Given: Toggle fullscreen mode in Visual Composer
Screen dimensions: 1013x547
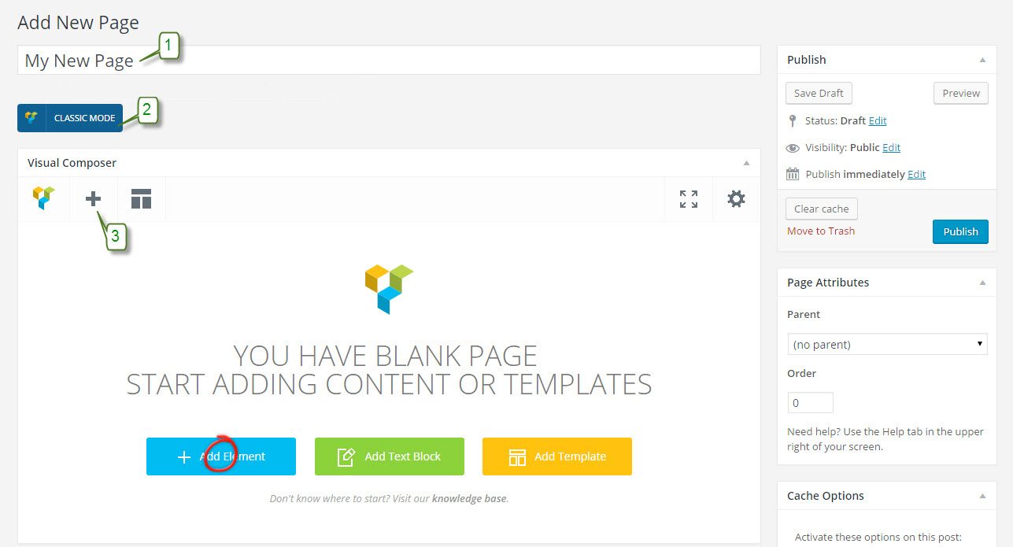Looking at the screenshot, I should tap(688, 199).
